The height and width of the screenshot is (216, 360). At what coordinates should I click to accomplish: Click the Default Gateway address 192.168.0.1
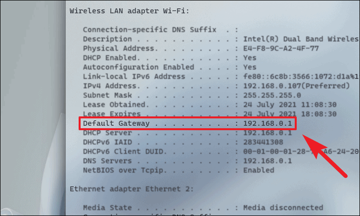tap(268, 123)
